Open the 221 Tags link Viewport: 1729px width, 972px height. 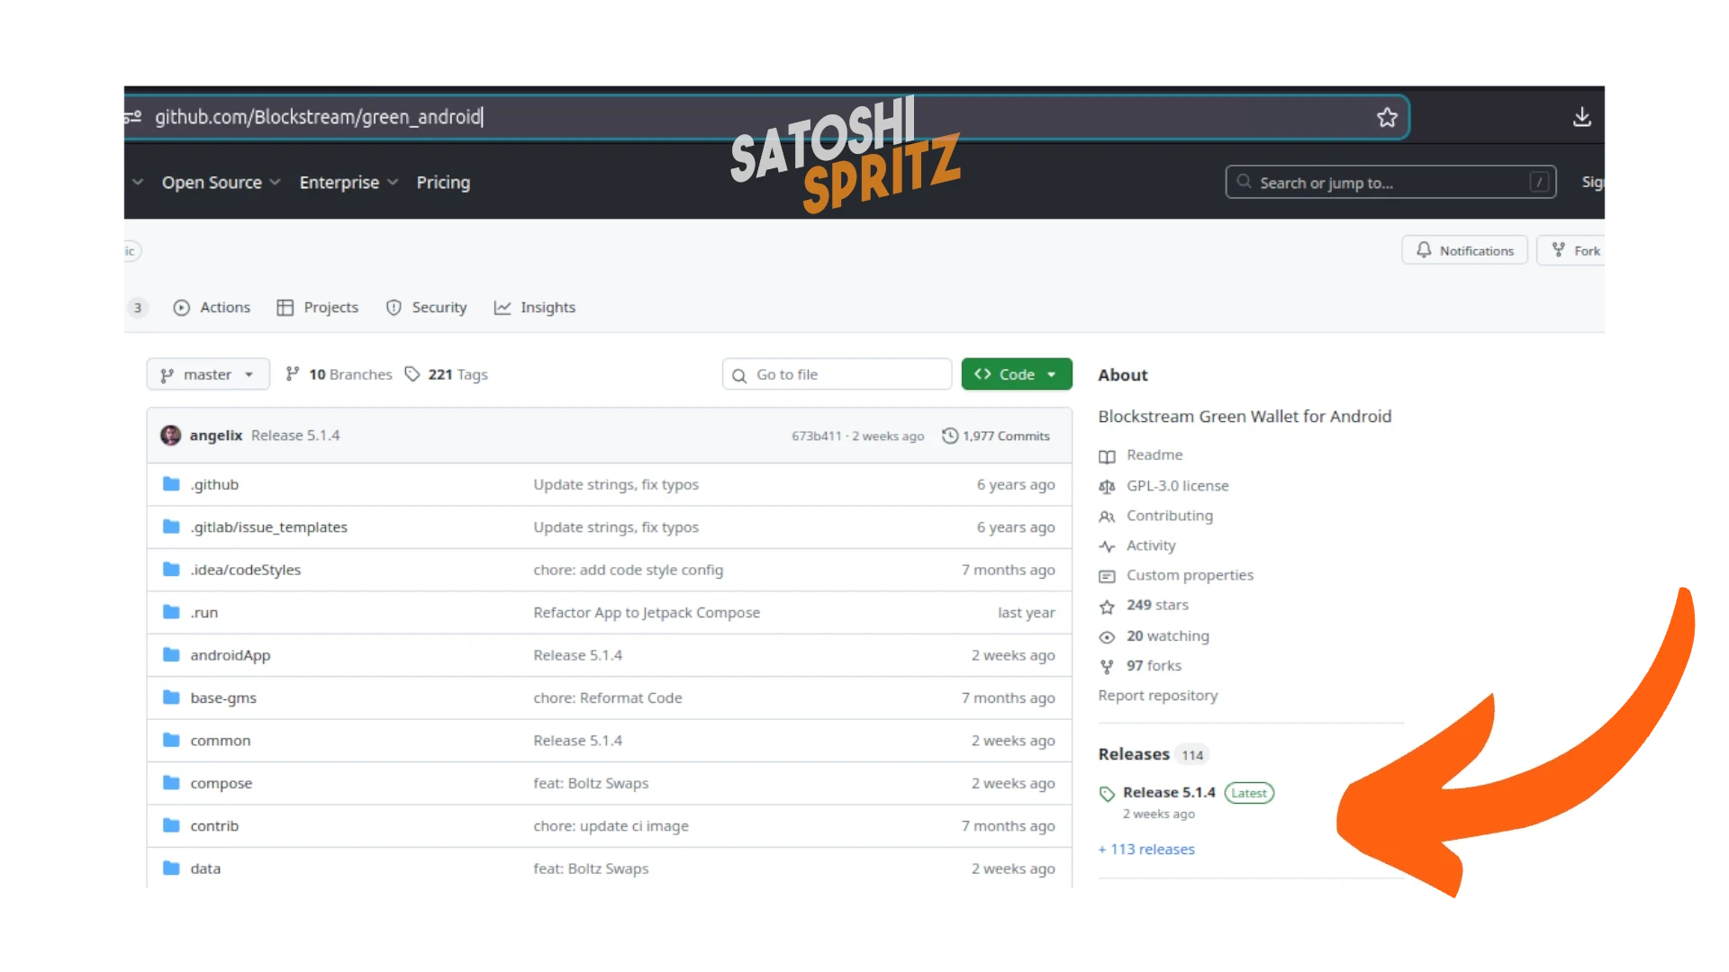447,374
